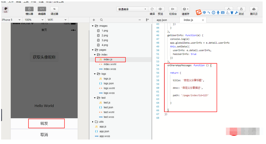Viewport: 266px width, 144px height.
Task: Click the user avatar thumbnail
Action: point(5,10)
